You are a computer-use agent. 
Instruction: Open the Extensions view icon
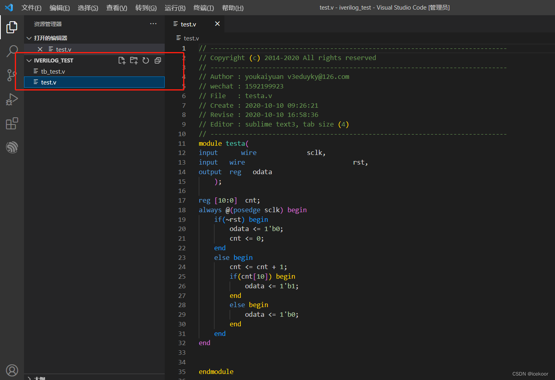tap(12, 123)
